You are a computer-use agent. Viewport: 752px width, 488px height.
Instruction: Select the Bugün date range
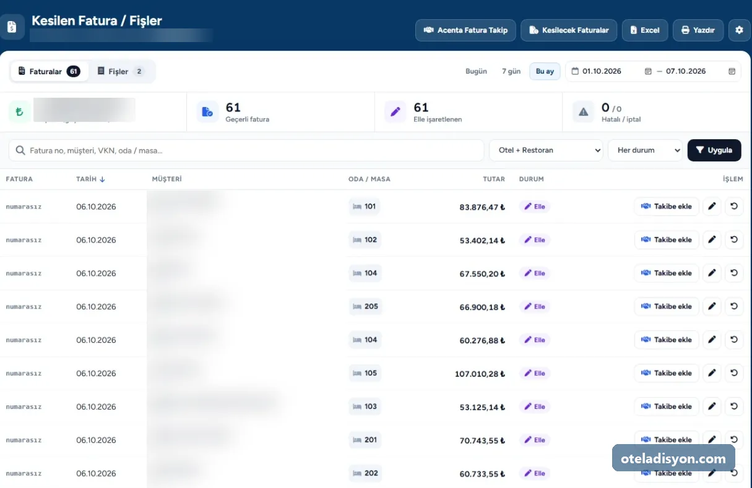pyautogui.click(x=476, y=72)
